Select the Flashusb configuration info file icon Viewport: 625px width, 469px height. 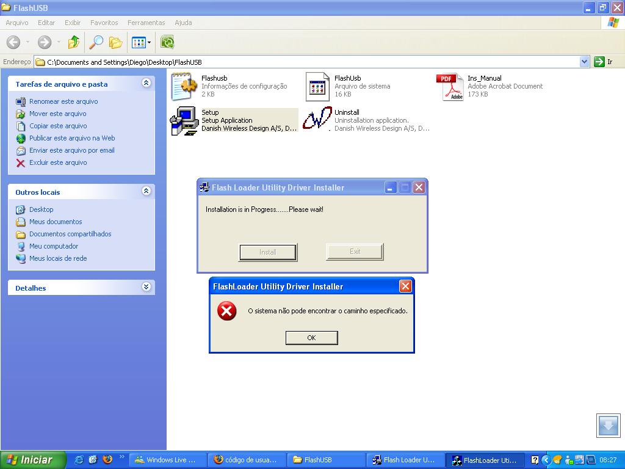coord(184,86)
